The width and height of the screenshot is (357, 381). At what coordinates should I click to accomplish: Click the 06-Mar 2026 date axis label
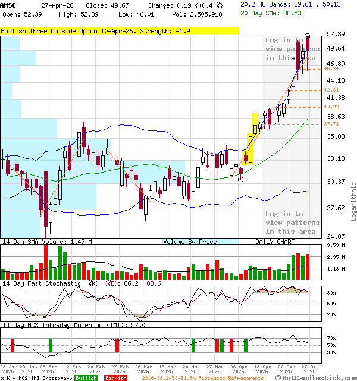(x=143, y=369)
